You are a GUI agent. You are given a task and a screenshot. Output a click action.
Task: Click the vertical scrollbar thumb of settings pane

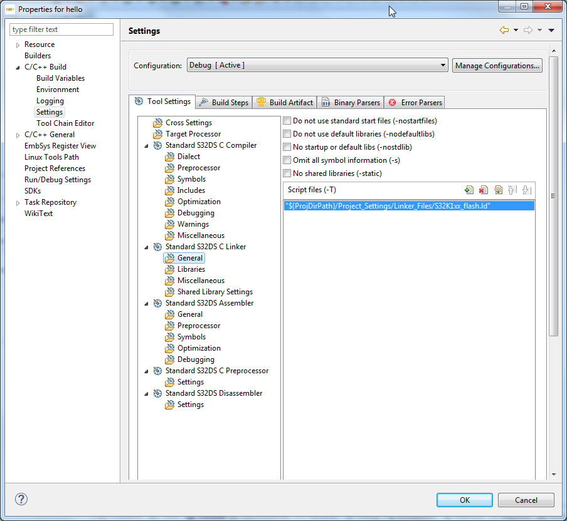tap(553, 196)
